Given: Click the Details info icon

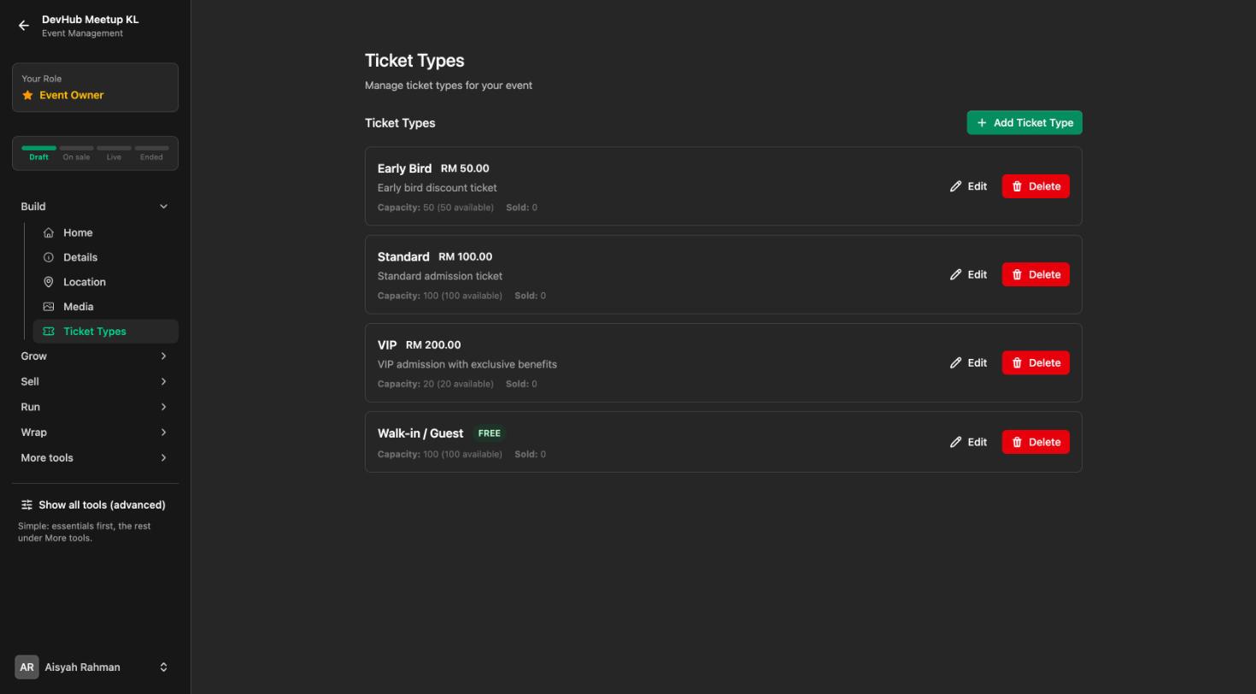Looking at the screenshot, I should click(49, 257).
